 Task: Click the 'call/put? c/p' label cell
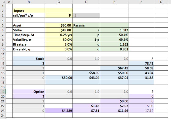(29, 16)
